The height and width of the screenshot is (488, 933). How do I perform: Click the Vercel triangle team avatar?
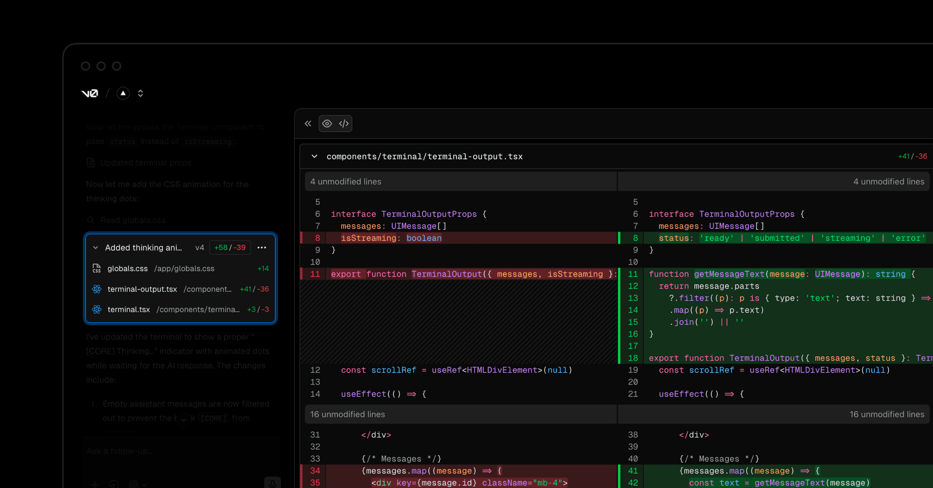(123, 93)
